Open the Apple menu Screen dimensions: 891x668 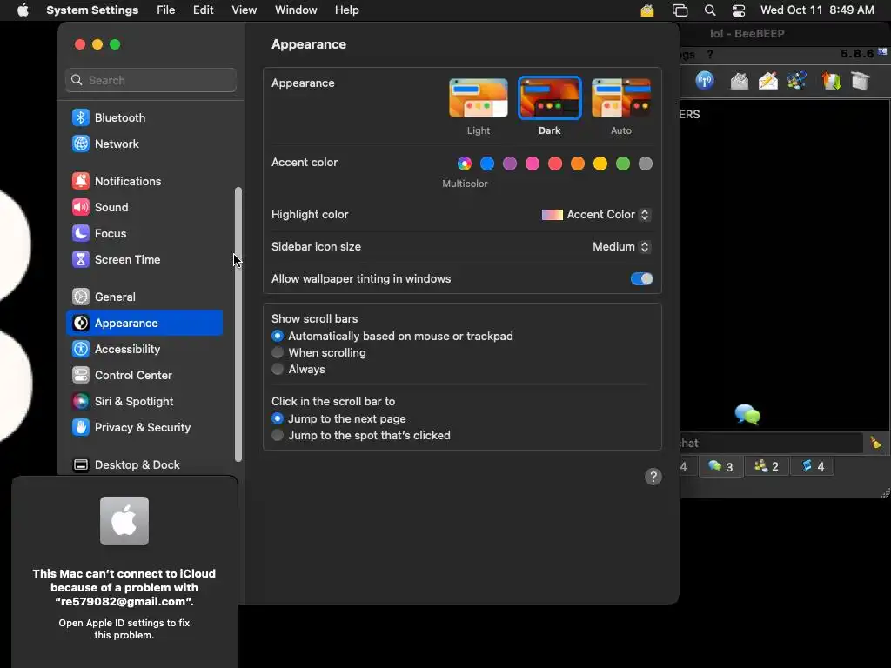point(23,10)
